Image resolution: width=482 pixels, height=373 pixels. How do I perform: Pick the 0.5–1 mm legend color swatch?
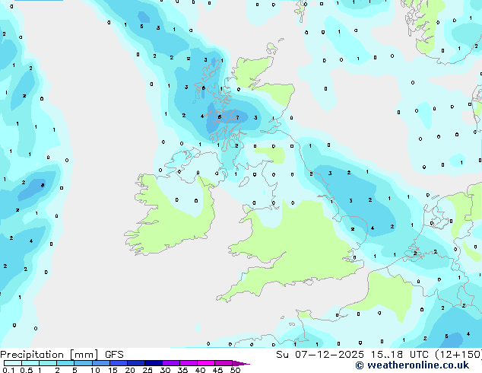tap(30, 363)
